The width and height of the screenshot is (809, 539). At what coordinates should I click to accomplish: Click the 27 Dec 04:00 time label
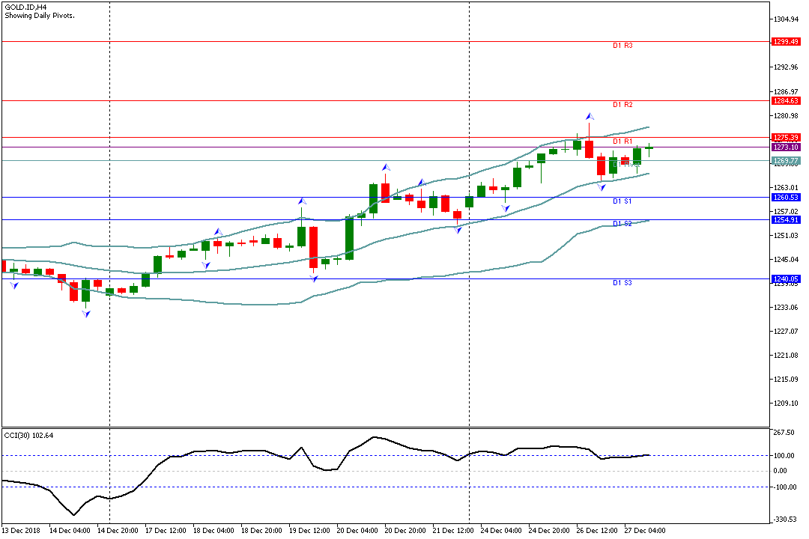tap(645, 531)
